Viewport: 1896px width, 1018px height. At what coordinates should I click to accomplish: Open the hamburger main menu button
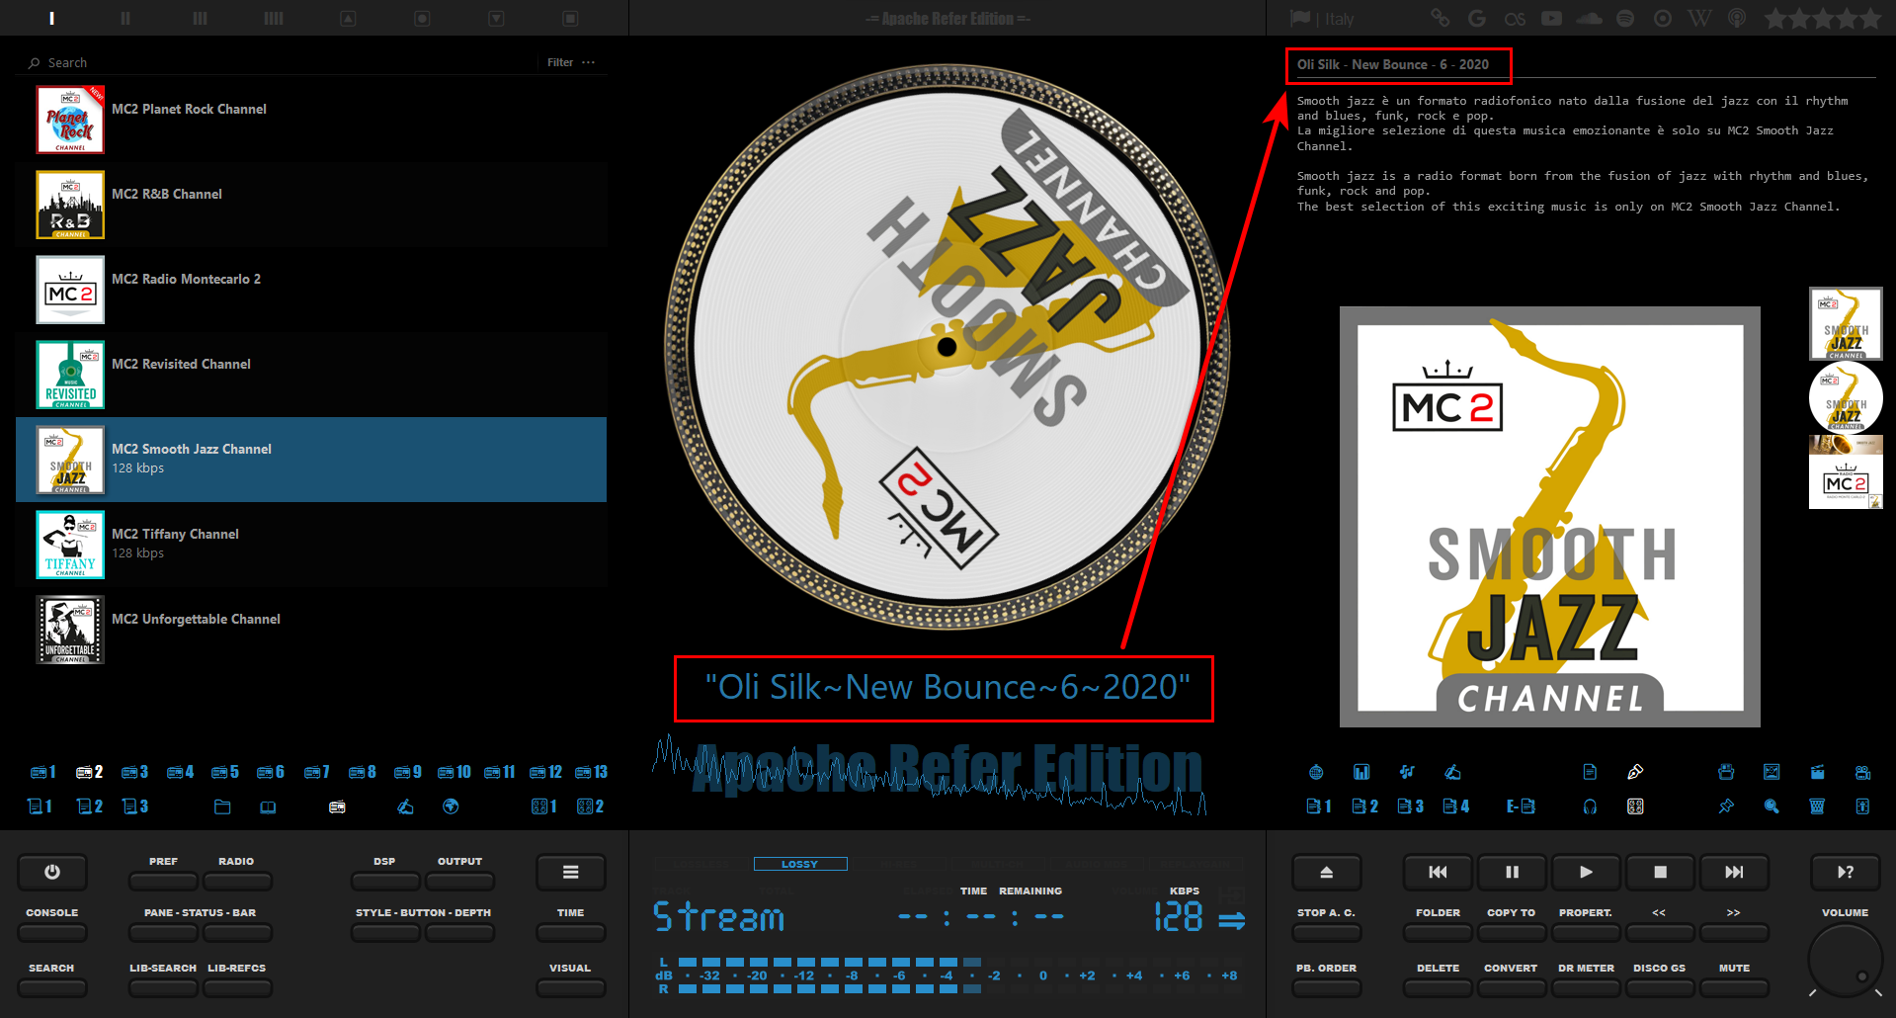pyautogui.click(x=570, y=873)
